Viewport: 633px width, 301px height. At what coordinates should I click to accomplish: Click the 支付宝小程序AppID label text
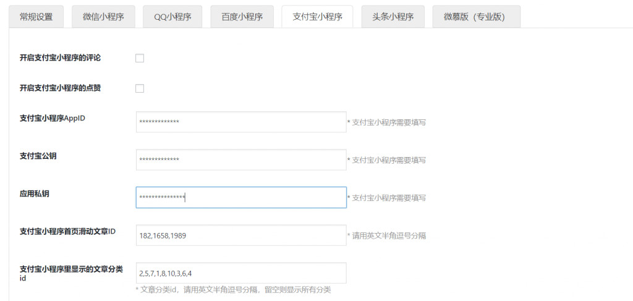pos(53,119)
